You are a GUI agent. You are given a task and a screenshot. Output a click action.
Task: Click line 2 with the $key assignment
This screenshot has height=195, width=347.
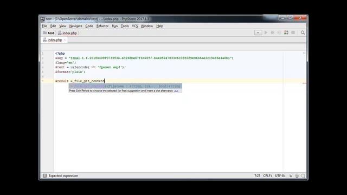pos(144,58)
